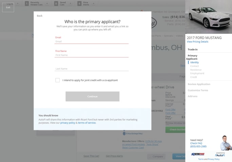
Task: Open the terms of service link
Action: (x=87, y=123)
